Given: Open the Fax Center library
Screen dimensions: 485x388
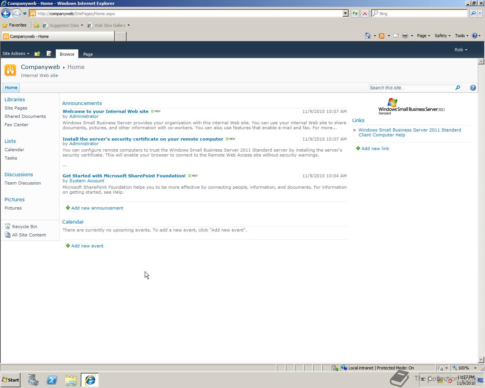Looking at the screenshot, I should tap(16, 125).
